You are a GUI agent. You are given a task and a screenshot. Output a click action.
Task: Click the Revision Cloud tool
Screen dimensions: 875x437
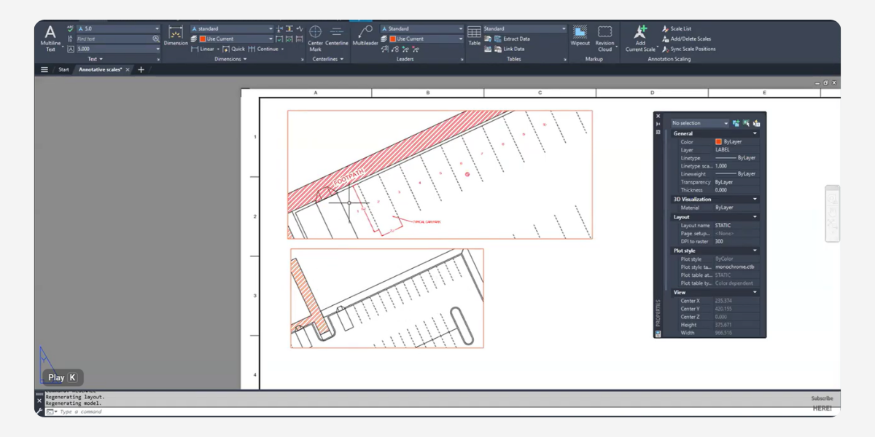point(604,36)
